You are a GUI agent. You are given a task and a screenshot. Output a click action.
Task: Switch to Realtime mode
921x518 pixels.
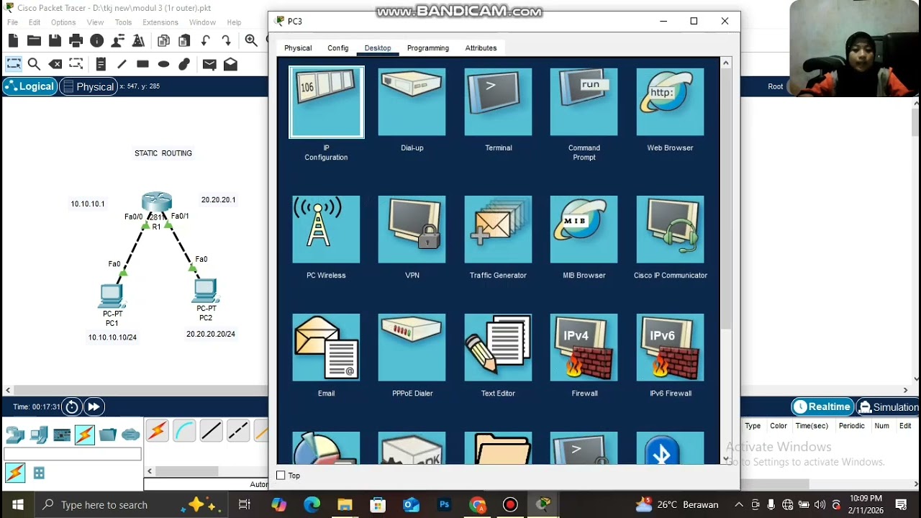[x=822, y=407]
